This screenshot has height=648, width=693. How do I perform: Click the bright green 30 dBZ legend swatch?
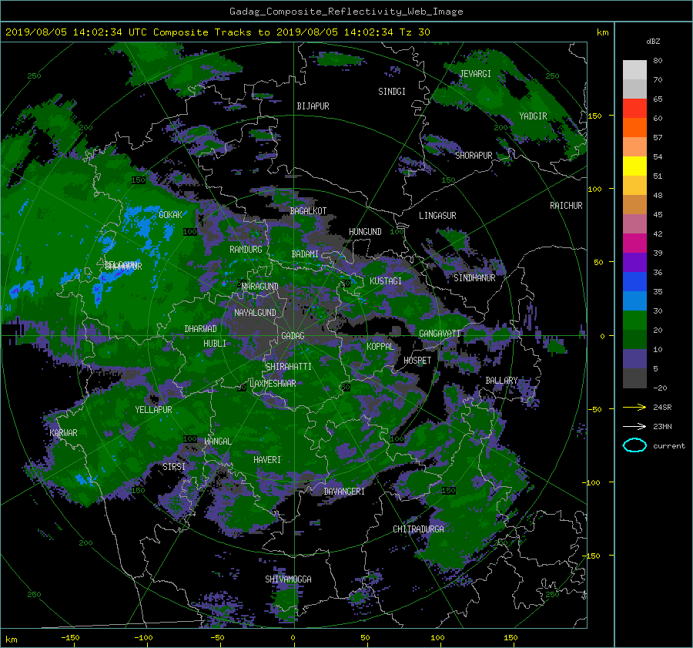coord(634,320)
